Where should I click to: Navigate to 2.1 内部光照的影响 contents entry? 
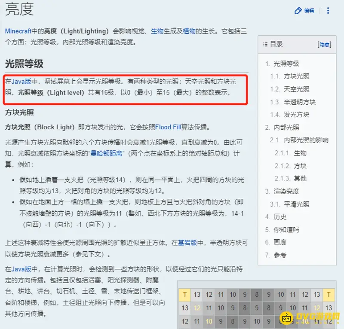(306, 140)
